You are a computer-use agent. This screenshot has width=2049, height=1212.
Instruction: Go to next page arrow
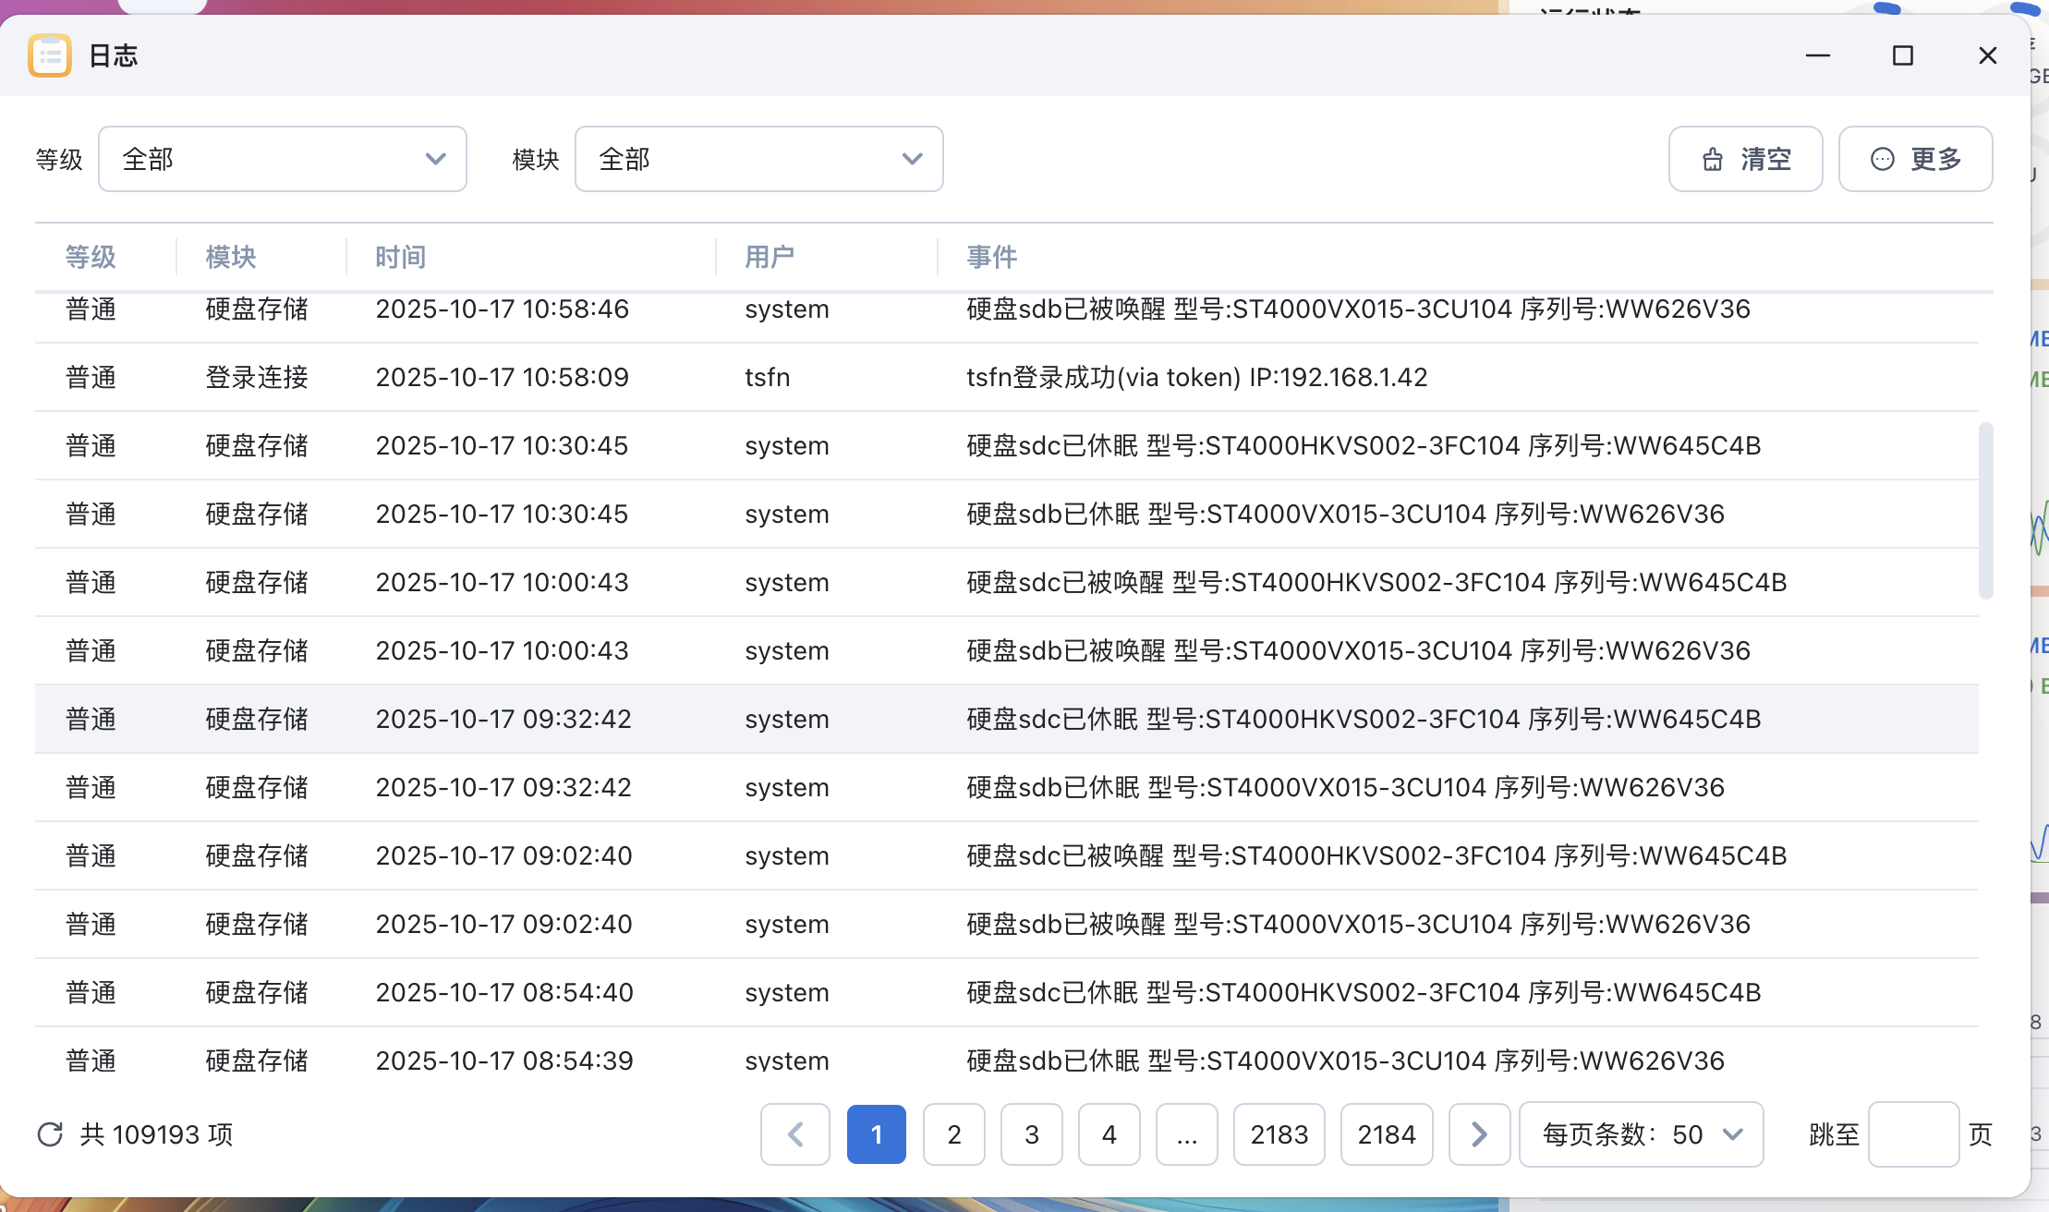click(x=1479, y=1134)
